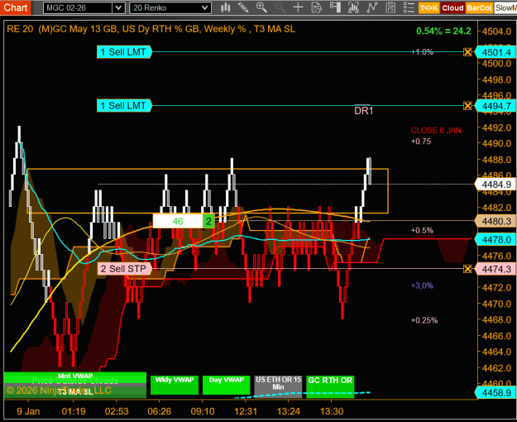Click the Wkly VWAP status box

(175, 385)
